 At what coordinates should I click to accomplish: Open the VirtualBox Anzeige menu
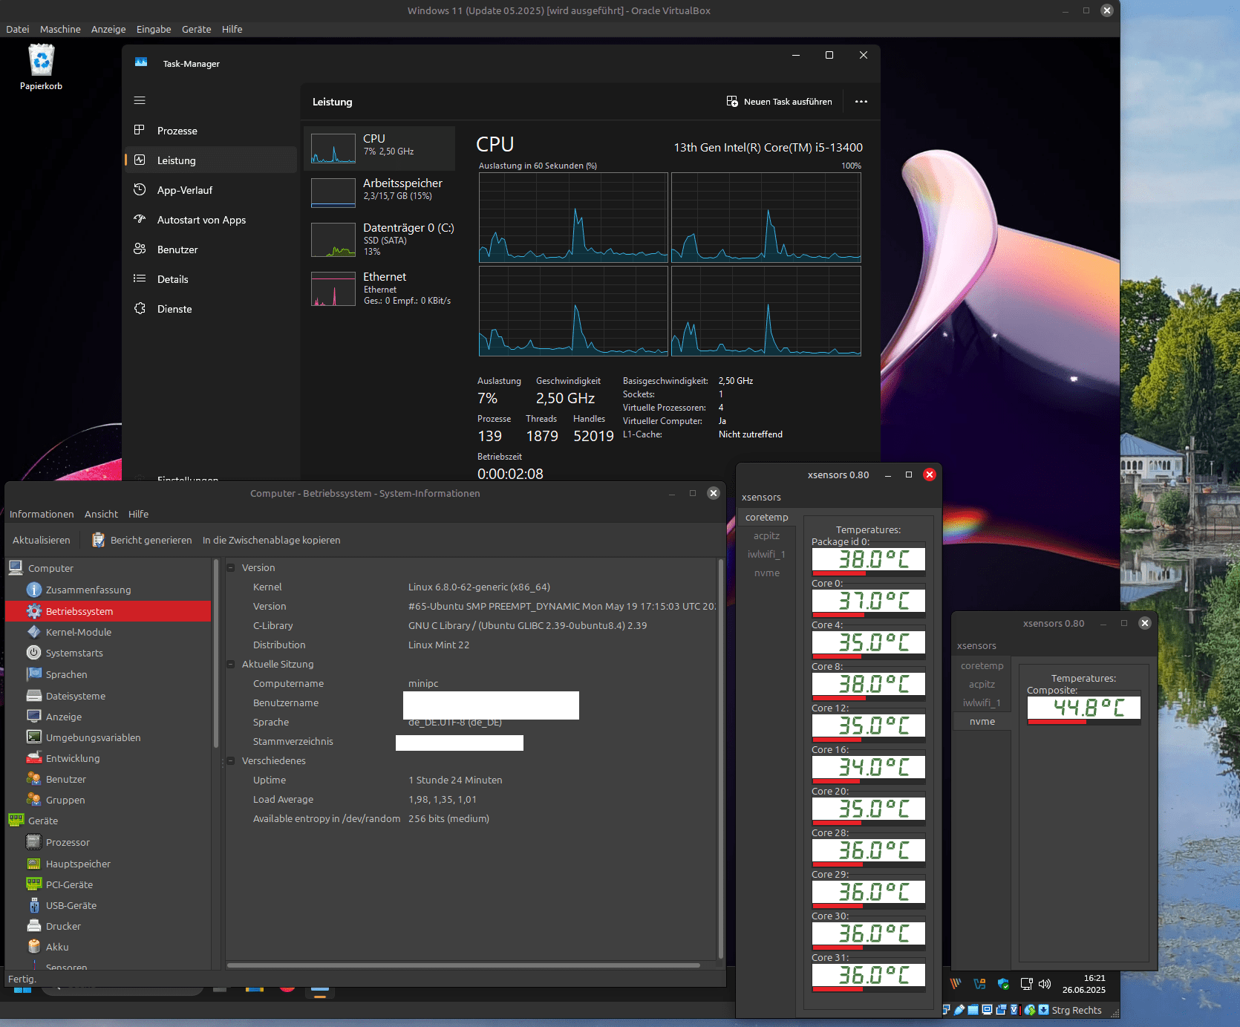(x=108, y=30)
